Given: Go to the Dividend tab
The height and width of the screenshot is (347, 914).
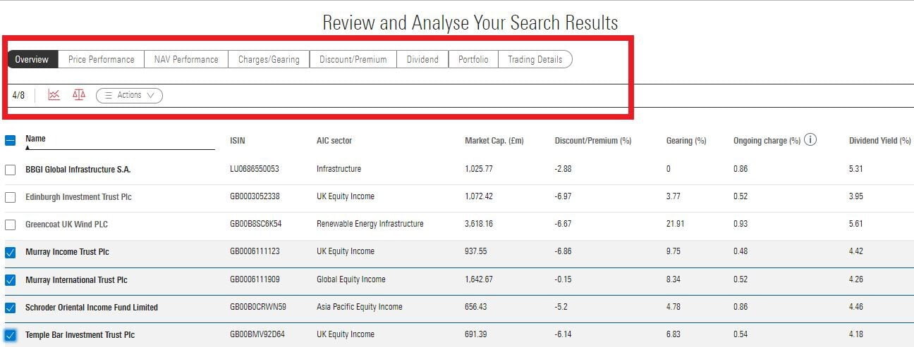Looking at the screenshot, I should [x=422, y=59].
